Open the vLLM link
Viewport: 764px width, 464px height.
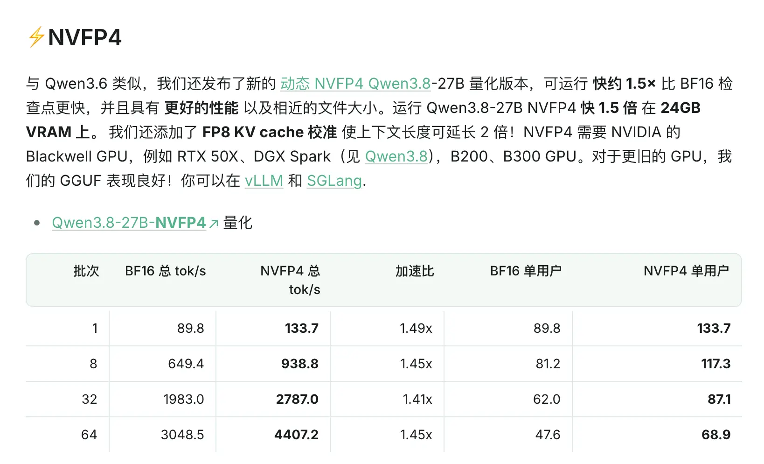(264, 181)
